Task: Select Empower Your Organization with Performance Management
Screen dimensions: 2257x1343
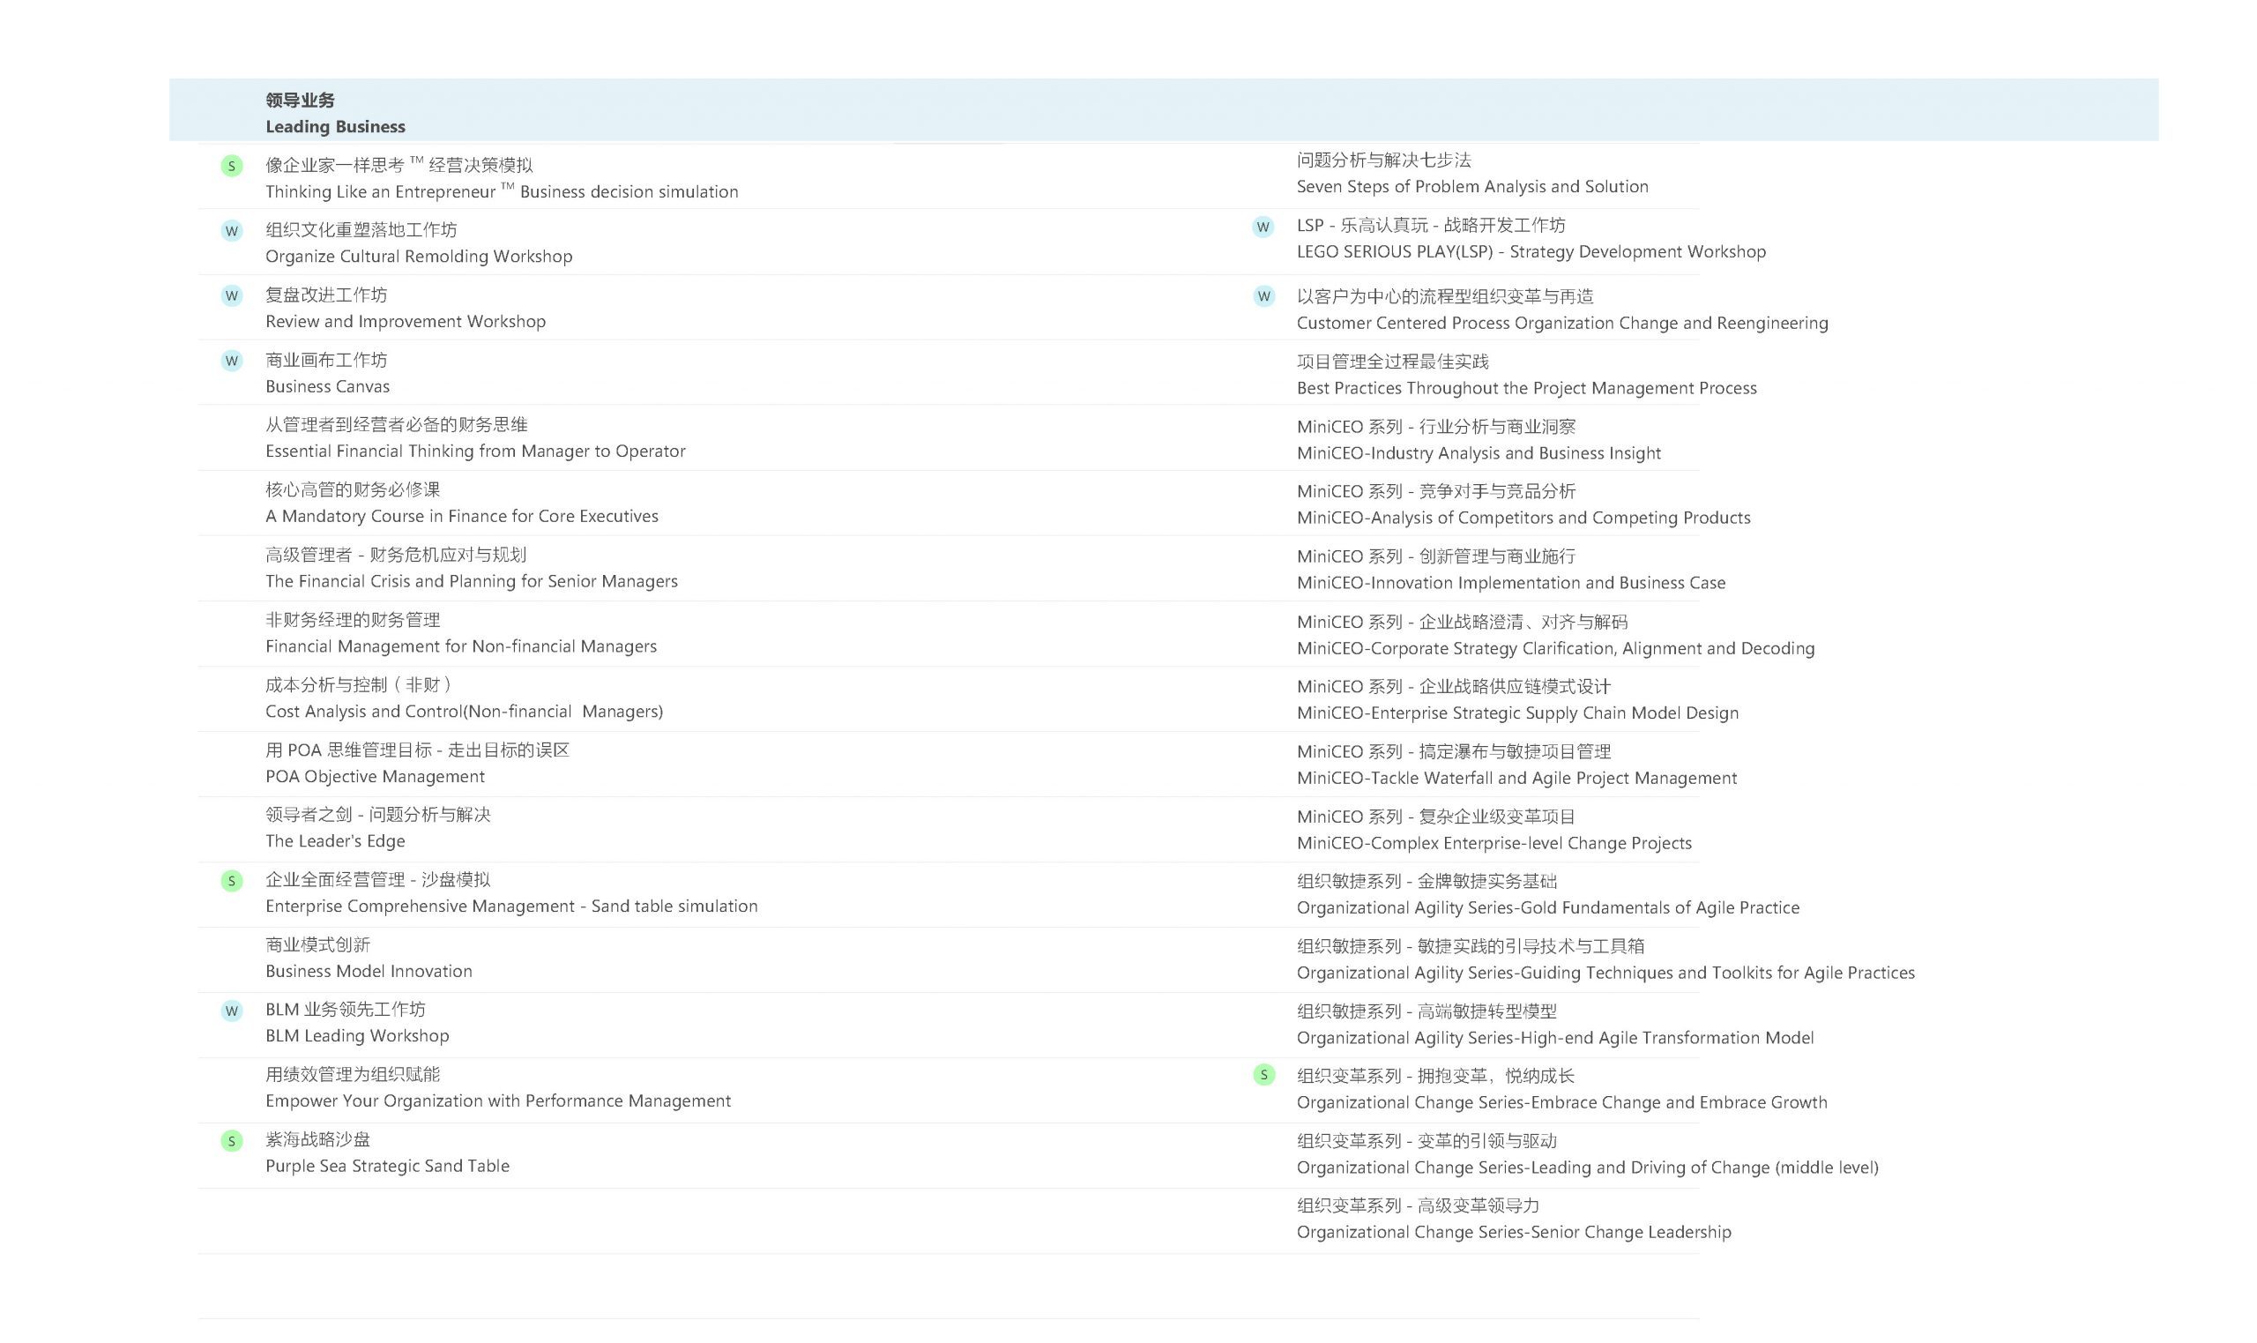Action: click(x=497, y=1101)
